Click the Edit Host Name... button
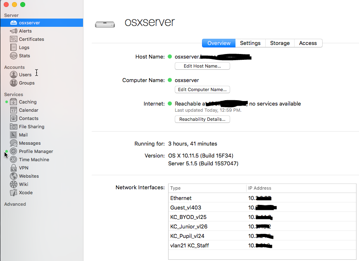The height and width of the screenshot is (261, 359). (x=202, y=66)
